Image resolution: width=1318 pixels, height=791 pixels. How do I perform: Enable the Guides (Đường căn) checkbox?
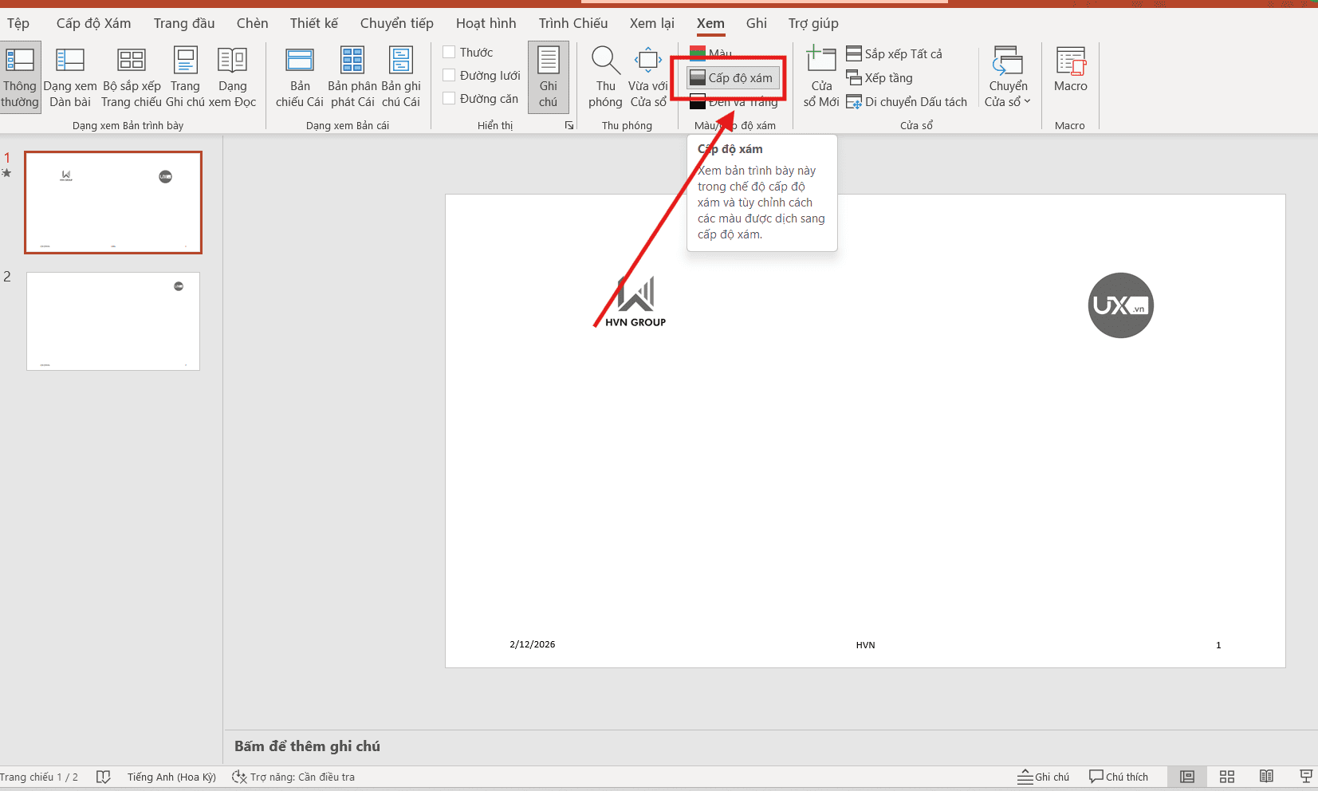(x=450, y=98)
